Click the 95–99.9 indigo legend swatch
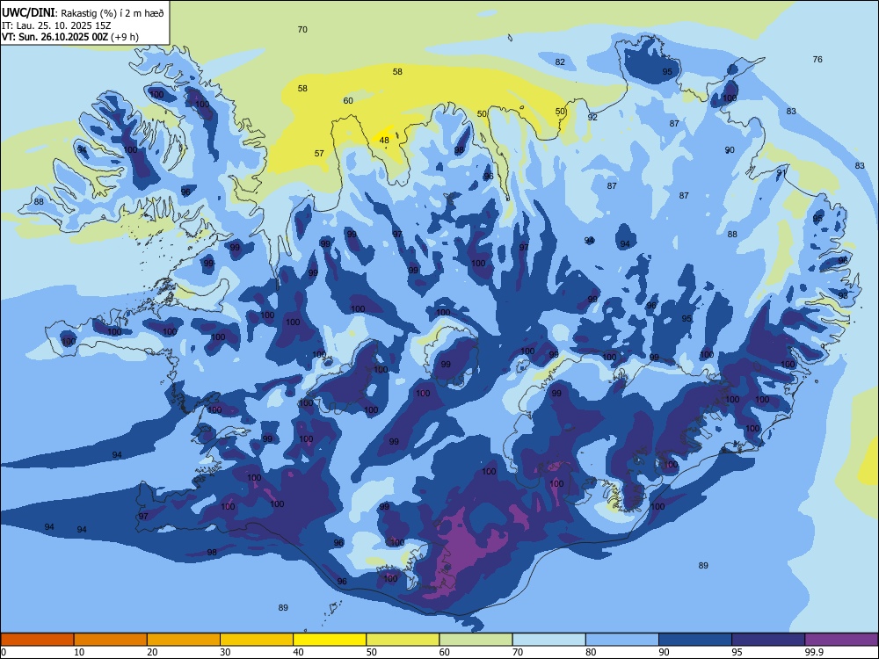 point(768,640)
